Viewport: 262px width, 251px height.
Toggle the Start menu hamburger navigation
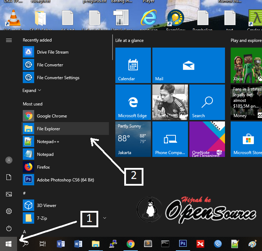(x=9, y=40)
